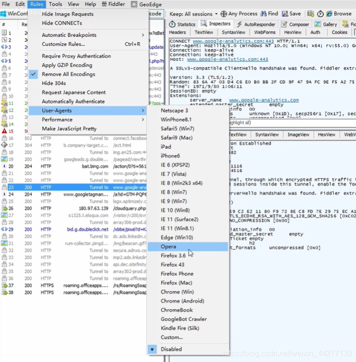356x362 pixels.
Task: Expand the User-Agents submenu
Action: (x=88, y=111)
